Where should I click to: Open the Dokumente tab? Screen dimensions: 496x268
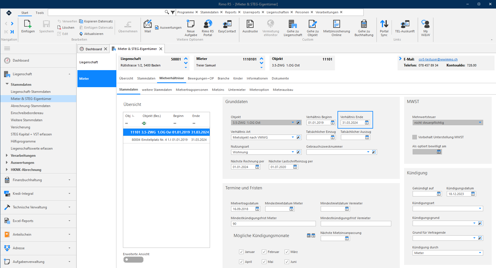coord(280,78)
